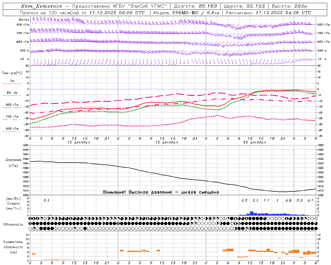The width and height of the screenshot is (331, 265).
Task: Click the Рассчитано: 11.12.2025 04:36 UTC text
Action: (268, 13)
